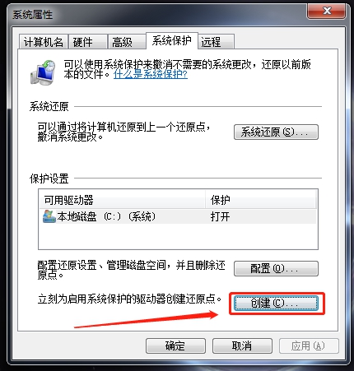
Task: Click the 可用驱动器 column header
Action: click(122, 200)
